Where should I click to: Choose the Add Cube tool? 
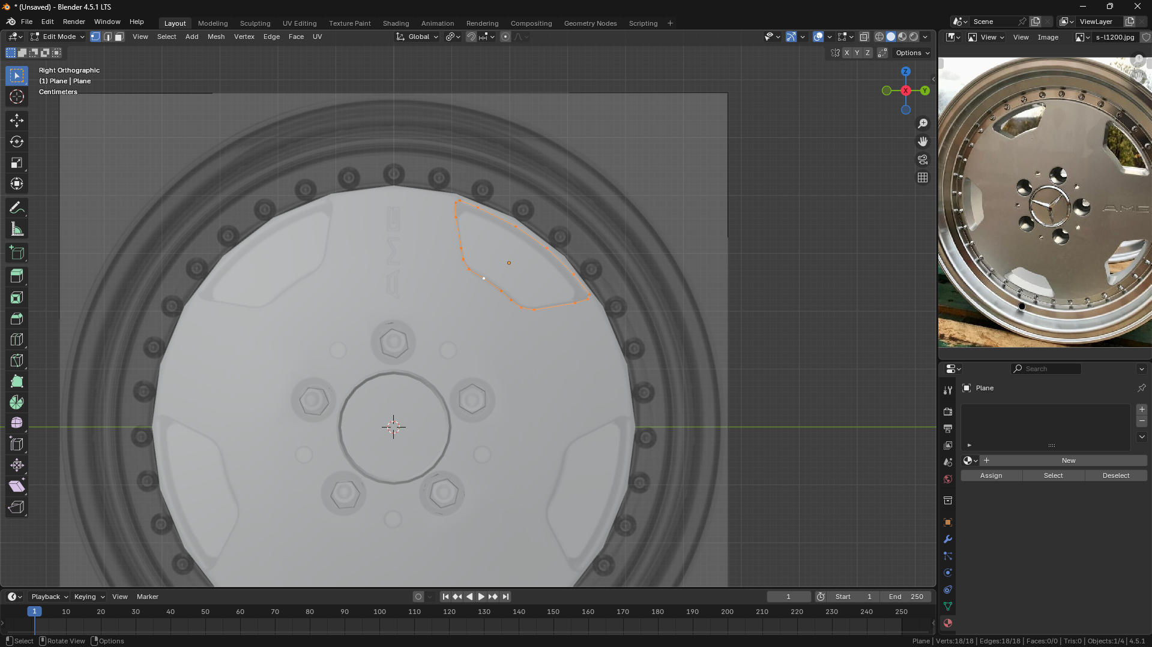(x=17, y=253)
